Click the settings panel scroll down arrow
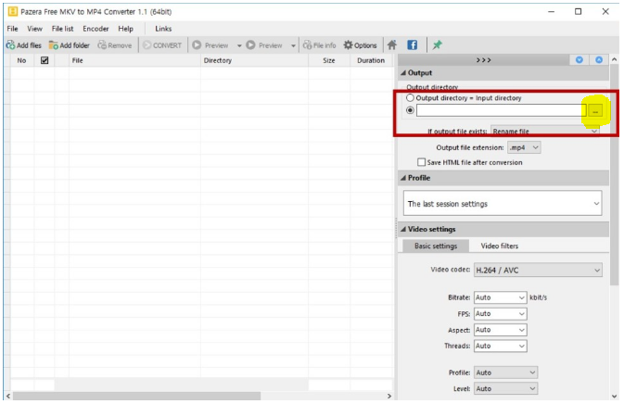The height and width of the screenshot is (404, 624). pyautogui.click(x=615, y=396)
